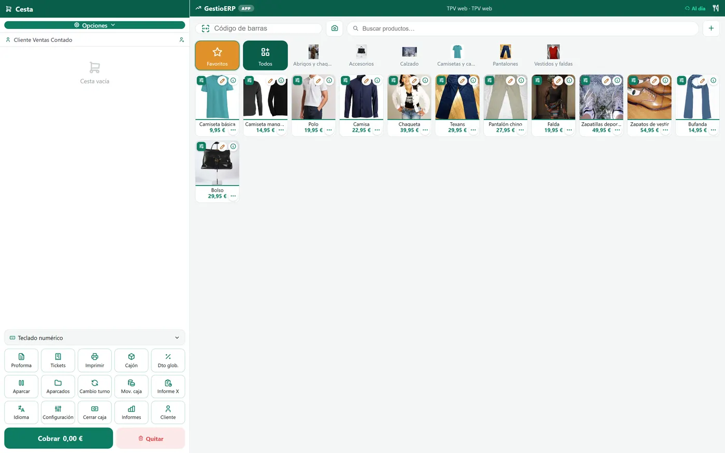This screenshot has width=725, height=453.
Task: Show info icon on Bolso card
Action: pos(233,147)
